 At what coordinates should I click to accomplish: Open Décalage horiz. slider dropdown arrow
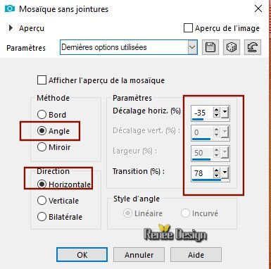coord(225,112)
